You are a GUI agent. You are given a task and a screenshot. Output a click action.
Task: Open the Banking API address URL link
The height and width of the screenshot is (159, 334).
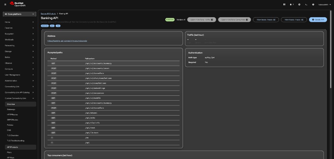(67, 41)
